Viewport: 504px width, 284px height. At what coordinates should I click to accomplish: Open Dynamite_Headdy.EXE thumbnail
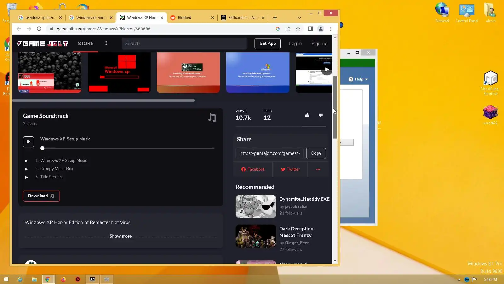pos(256,207)
